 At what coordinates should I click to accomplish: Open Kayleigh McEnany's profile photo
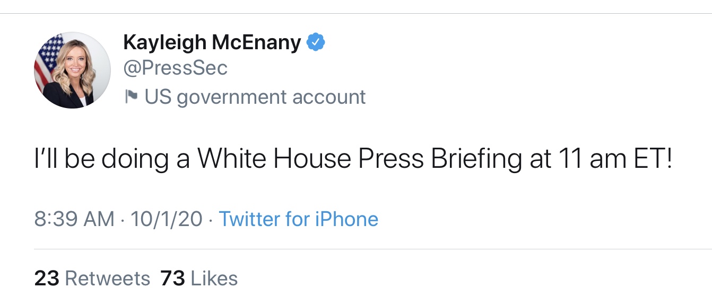[72, 70]
